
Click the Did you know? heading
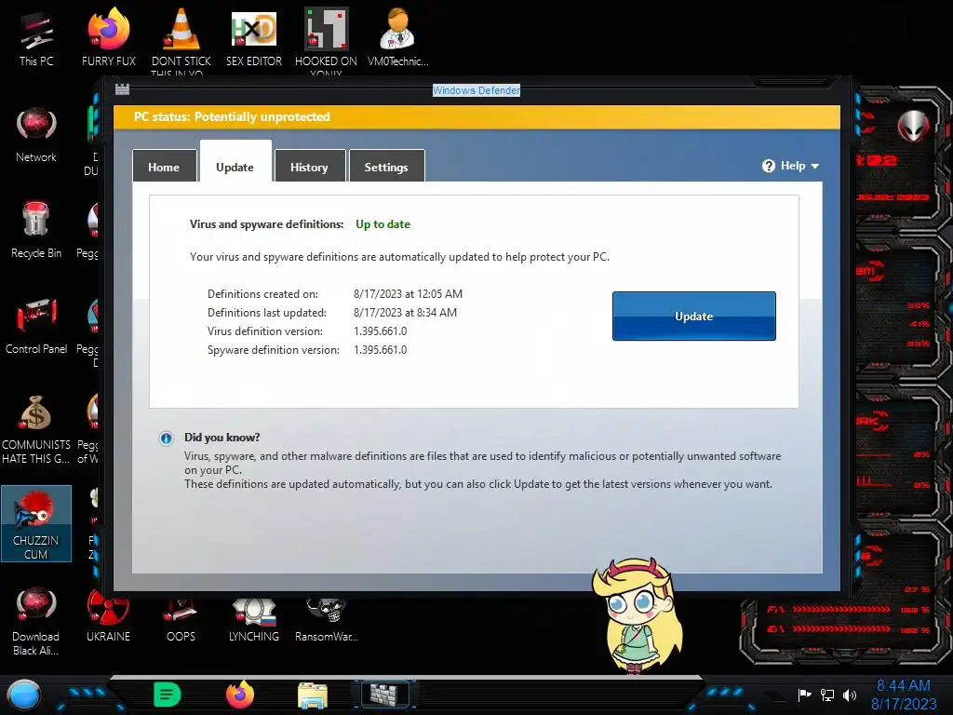[x=221, y=438]
